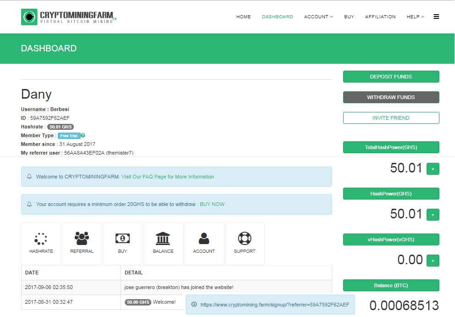455x317 pixels.
Task: Open the Visit Our FAQ Page link
Action: (x=168, y=177)
